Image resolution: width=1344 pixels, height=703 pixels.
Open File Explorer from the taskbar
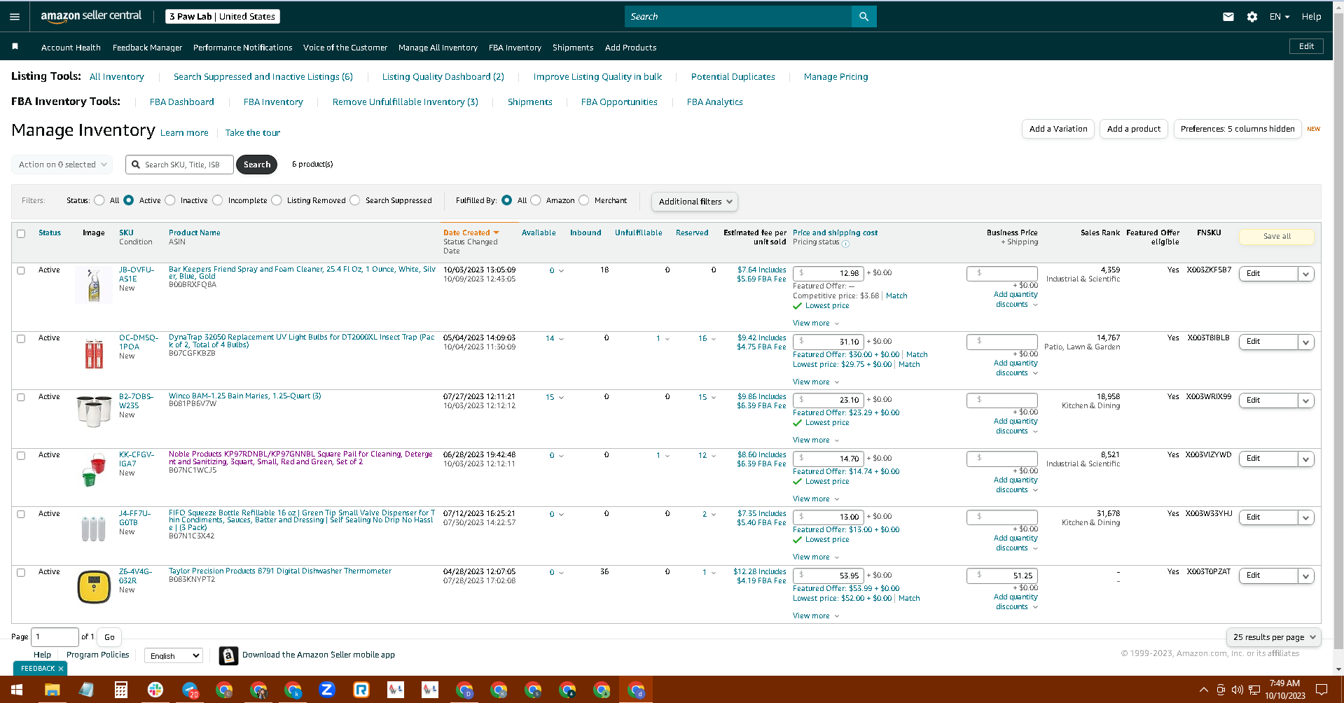pos(52,690)
